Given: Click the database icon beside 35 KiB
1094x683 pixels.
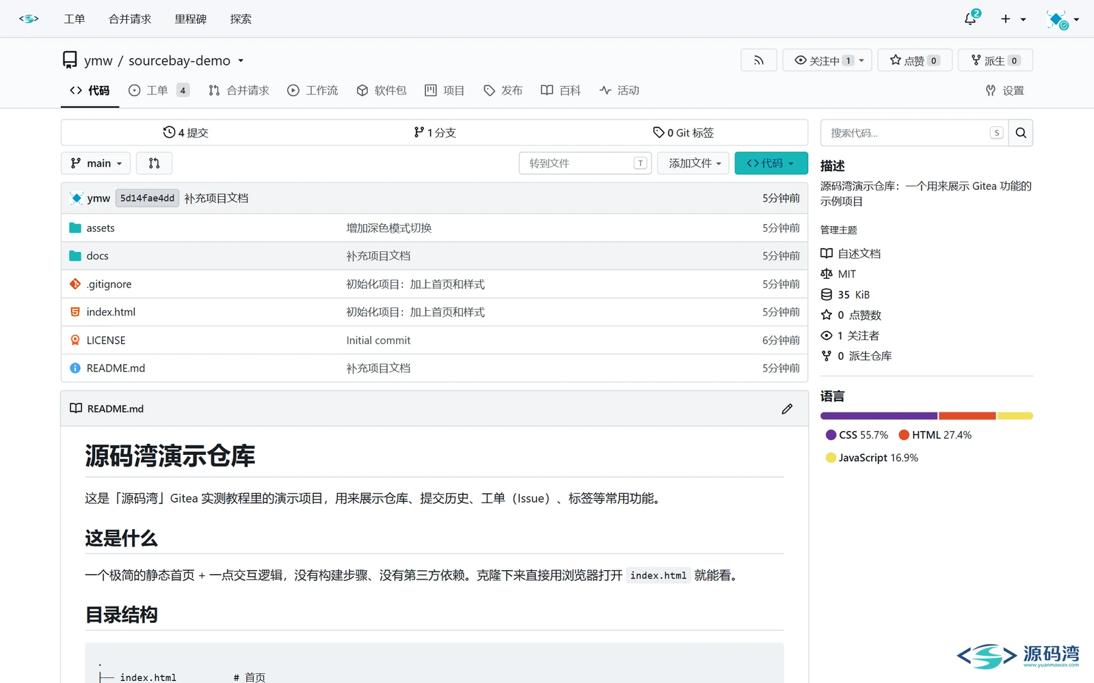Looking at the screenshot, I should (x=827, y=294).
